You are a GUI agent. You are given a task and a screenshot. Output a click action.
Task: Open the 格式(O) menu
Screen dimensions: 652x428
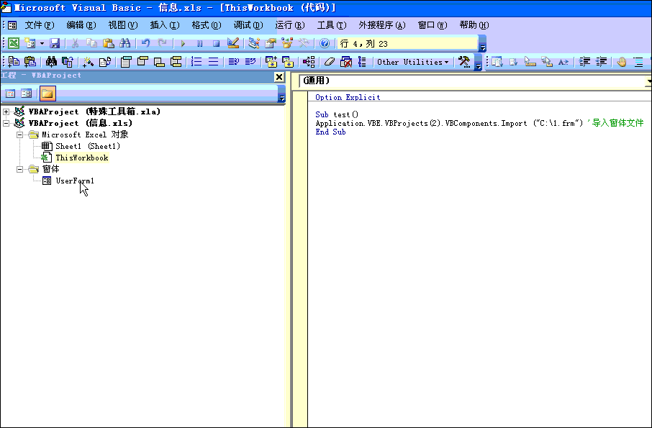tap(207, 25)
